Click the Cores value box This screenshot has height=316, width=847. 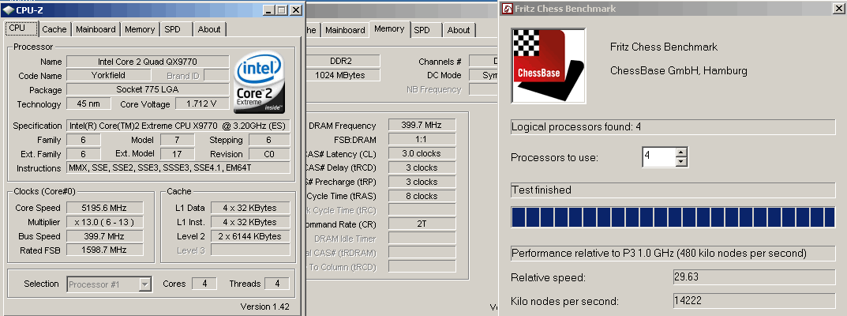click(x=204, y=284)
